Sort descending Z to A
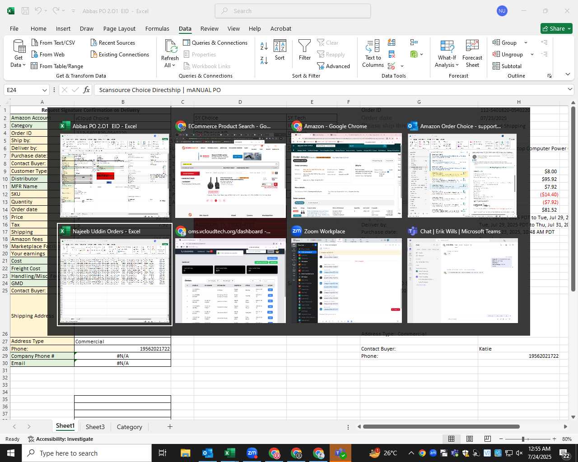This screenshot has width=578, height=462. pos(264,60)
